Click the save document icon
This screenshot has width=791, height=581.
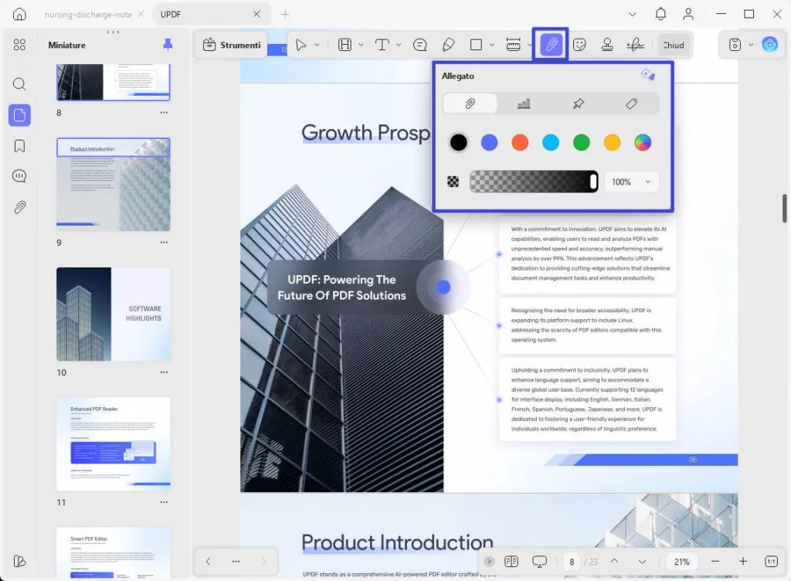click(x=735, y=45)
